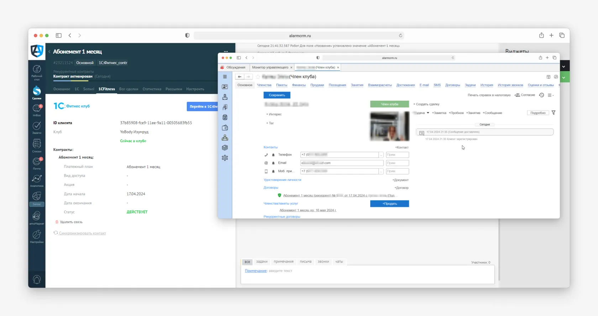Select задачи filter tab in notes feed
Viewport: 598px width, 316px height.
[262, 261]
